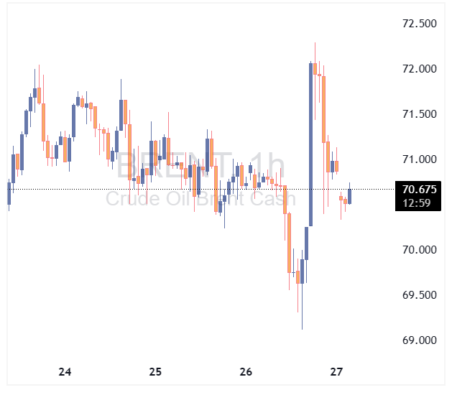Select the first candle at chart's left edge
The width and height of the screenshot is (452, 395).
coord(9,194)
